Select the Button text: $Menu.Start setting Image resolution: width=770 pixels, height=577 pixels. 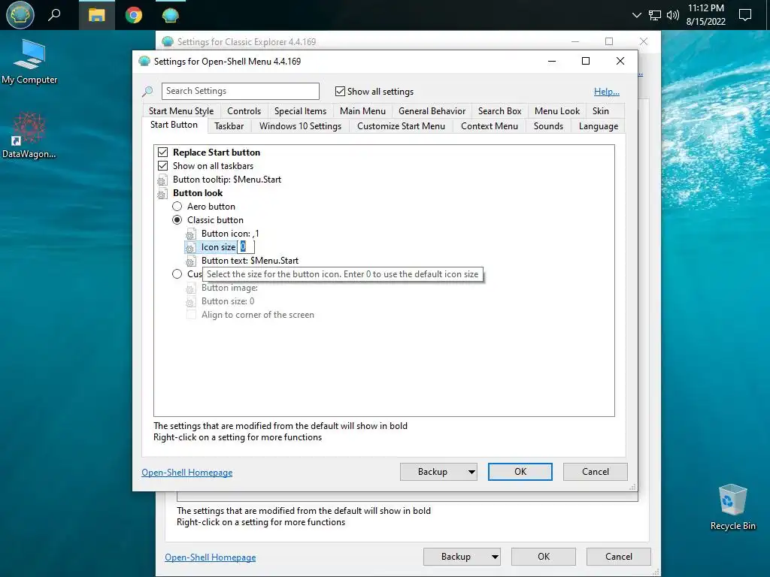[x=250, y=261]
